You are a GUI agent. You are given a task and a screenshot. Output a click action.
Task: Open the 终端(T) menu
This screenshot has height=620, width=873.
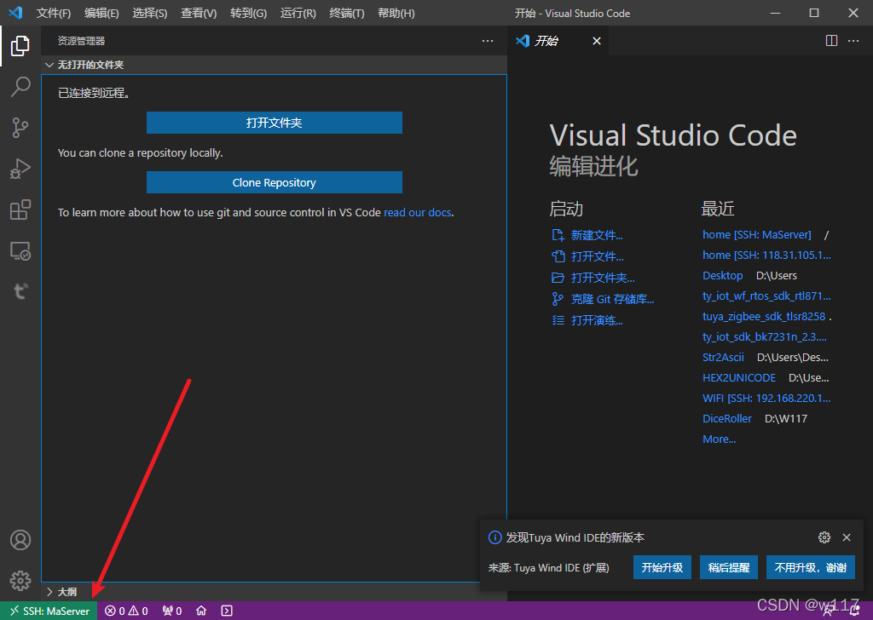pos(347,13)
